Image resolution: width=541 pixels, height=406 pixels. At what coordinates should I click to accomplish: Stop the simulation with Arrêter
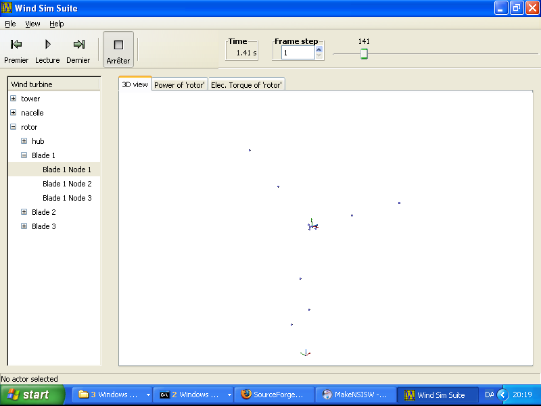(118, 50)
